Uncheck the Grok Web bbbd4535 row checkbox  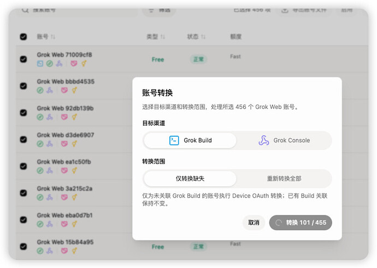click(23, 86)
